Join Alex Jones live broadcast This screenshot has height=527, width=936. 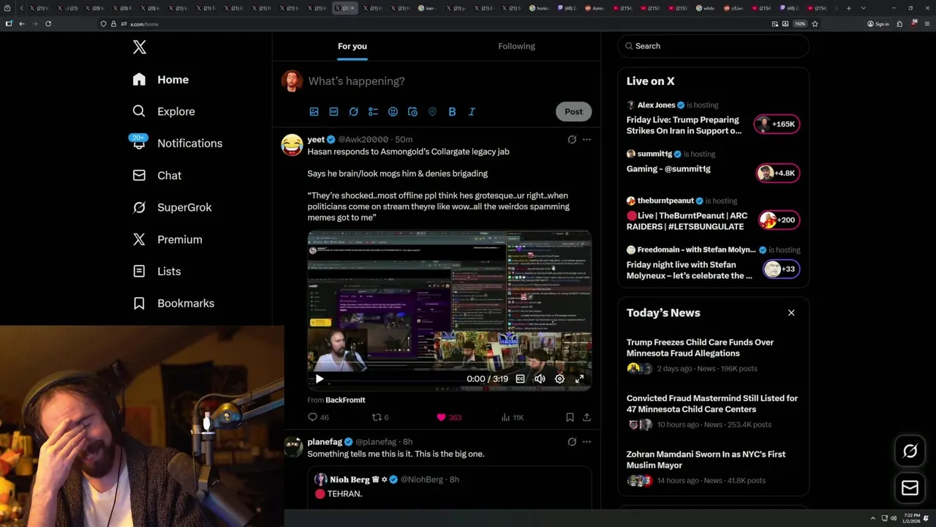[713, 119]
